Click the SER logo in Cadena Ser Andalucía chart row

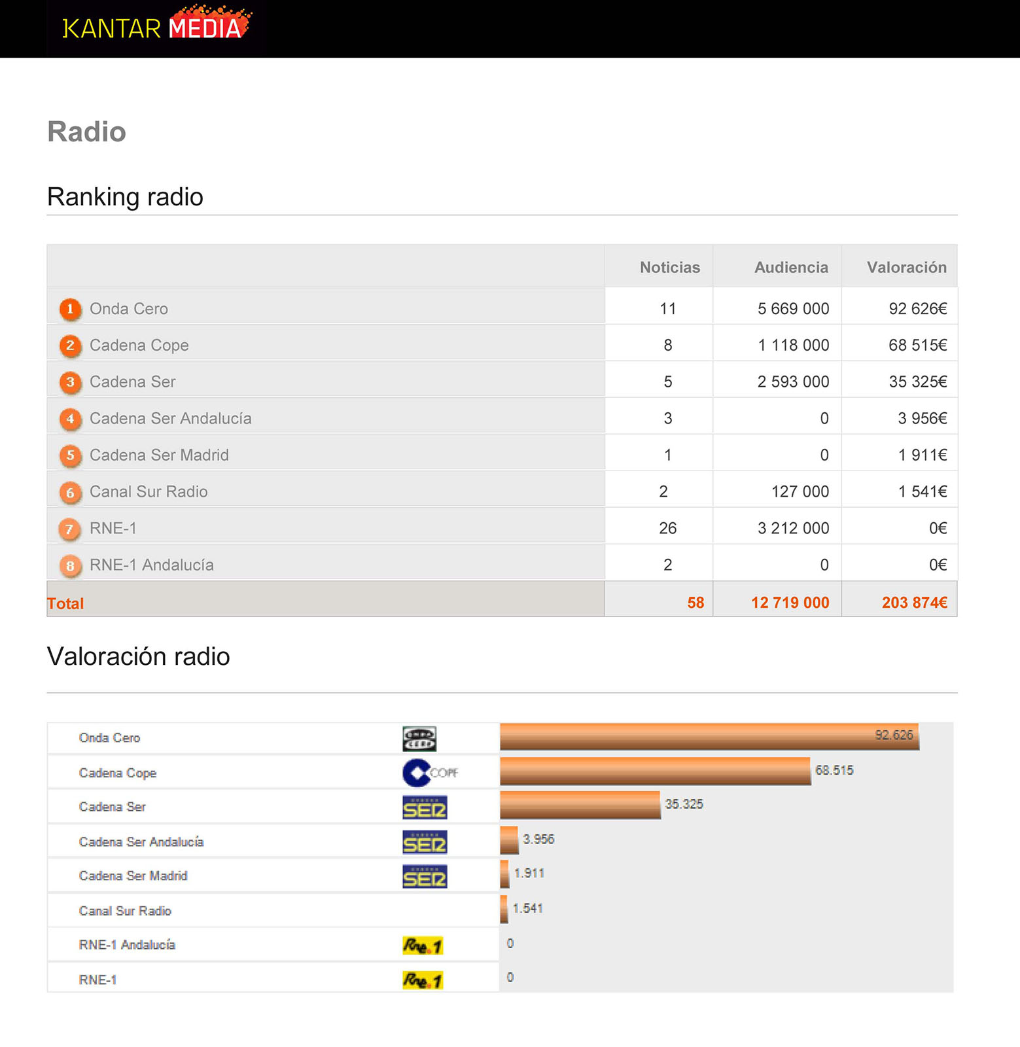[x=425, y=842]
